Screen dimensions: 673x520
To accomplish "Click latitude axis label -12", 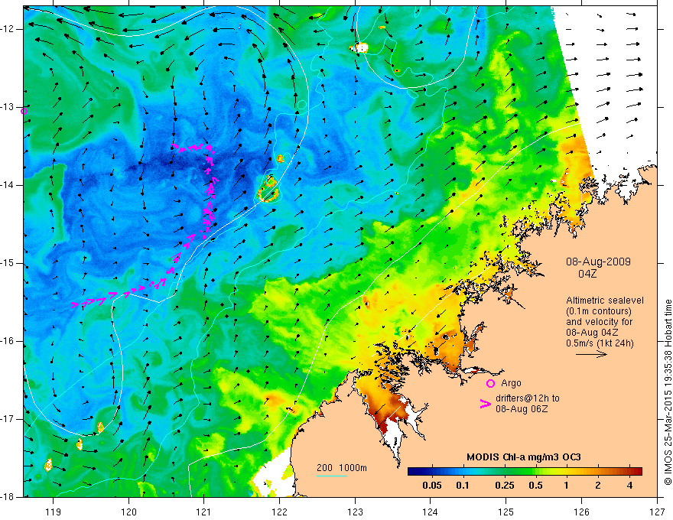I will point(8,29).
